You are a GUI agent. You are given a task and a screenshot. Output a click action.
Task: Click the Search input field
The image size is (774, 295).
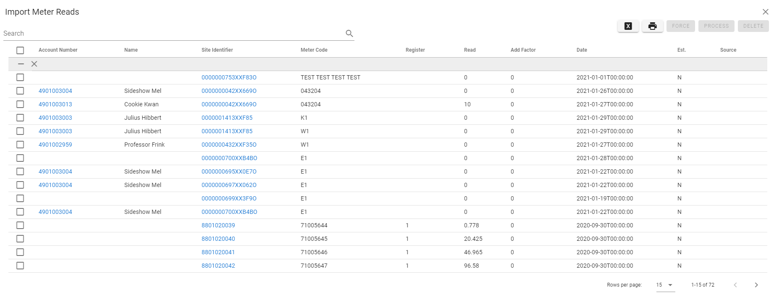point(172,33)
